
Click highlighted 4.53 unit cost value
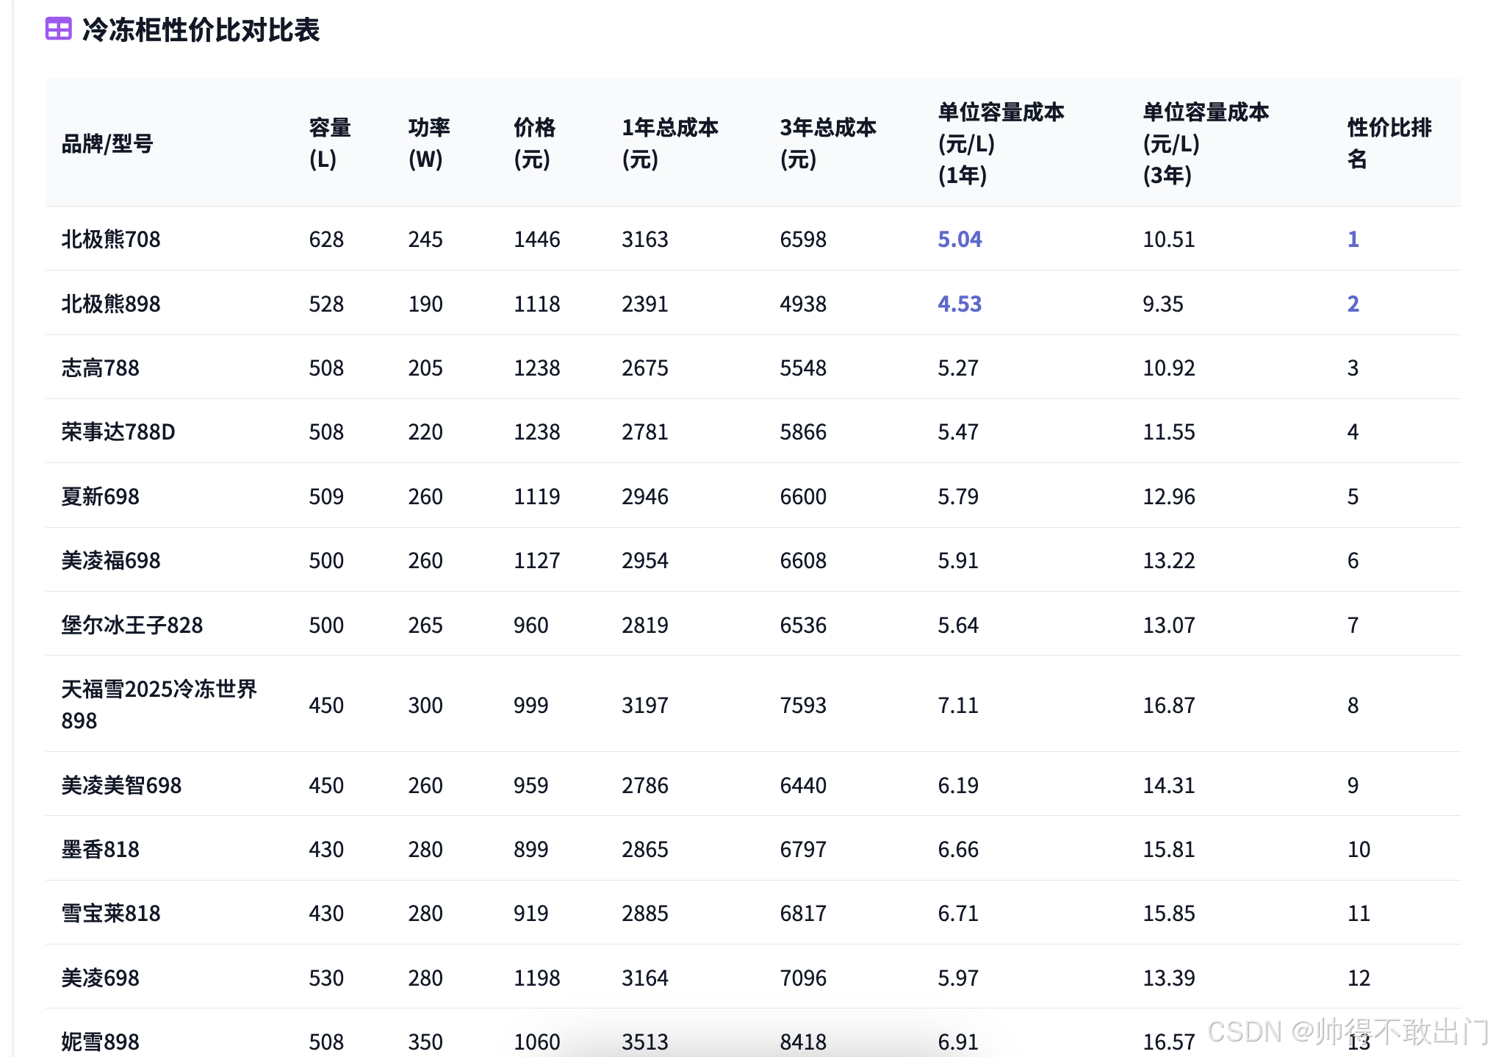(960, 304)
